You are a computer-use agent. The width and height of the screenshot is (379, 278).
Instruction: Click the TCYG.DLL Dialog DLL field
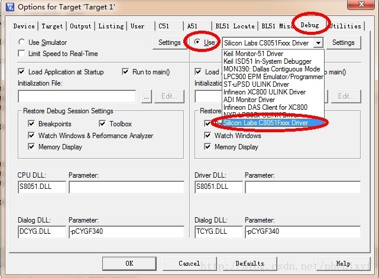[219, 231]
